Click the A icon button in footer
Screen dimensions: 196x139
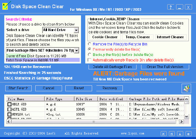pos(180,134)
